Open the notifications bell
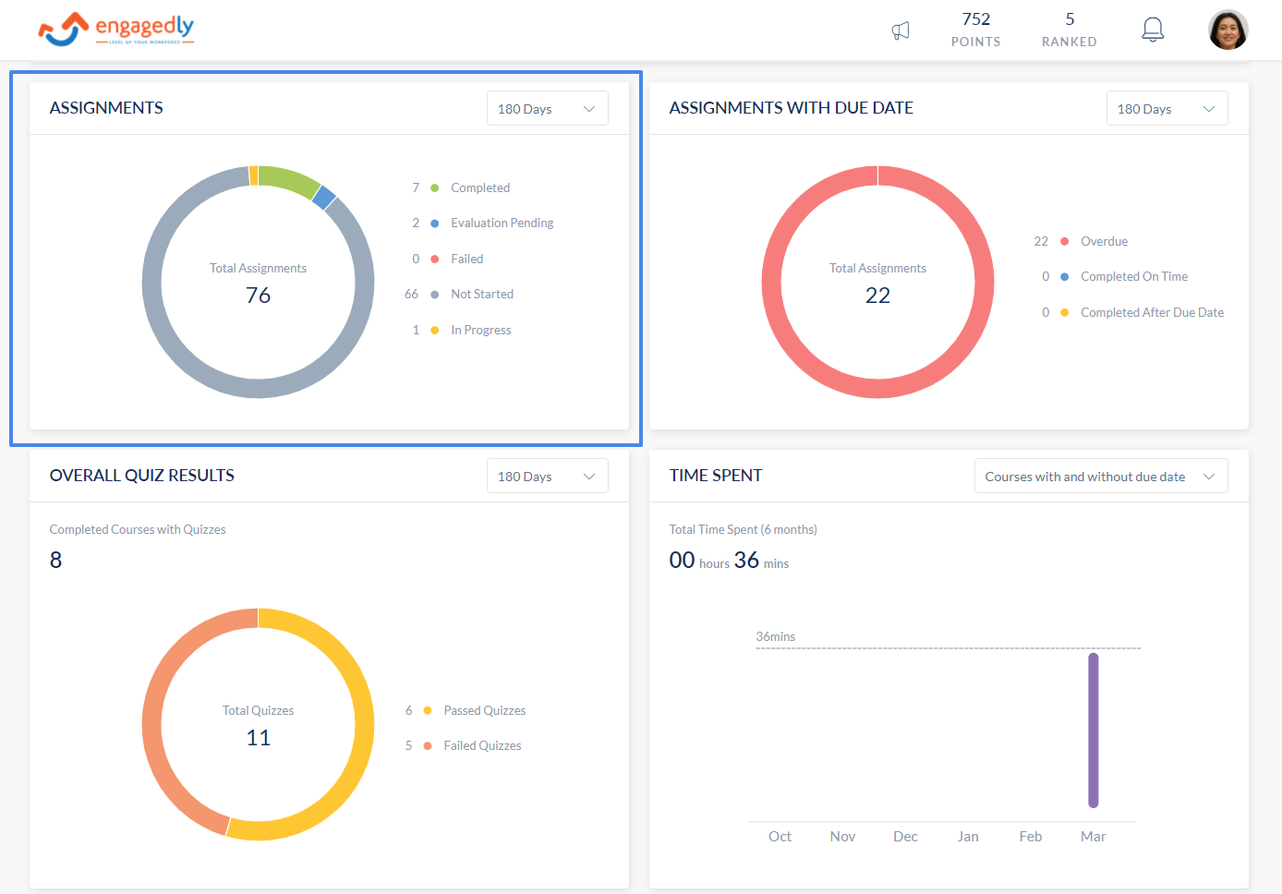 pyautogui.click(x=1153, y=30)
